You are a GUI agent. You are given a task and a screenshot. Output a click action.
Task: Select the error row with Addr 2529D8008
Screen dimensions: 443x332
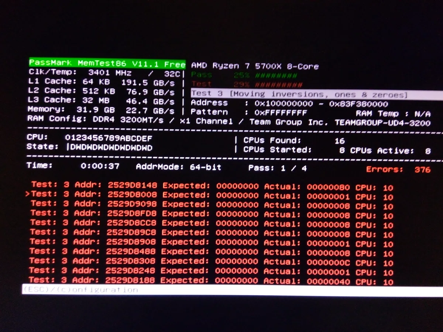point(212,195)
